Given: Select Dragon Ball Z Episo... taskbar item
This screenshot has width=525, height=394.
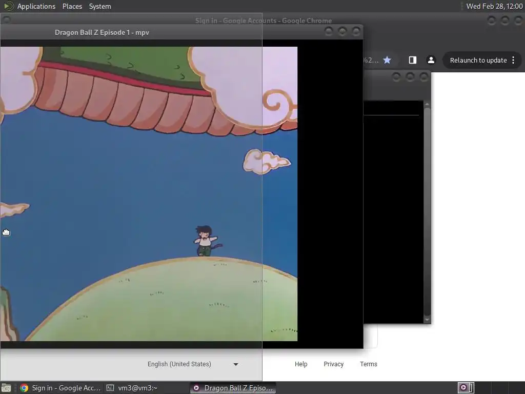Looking at the screenshot, I should [x=233, y=388].
